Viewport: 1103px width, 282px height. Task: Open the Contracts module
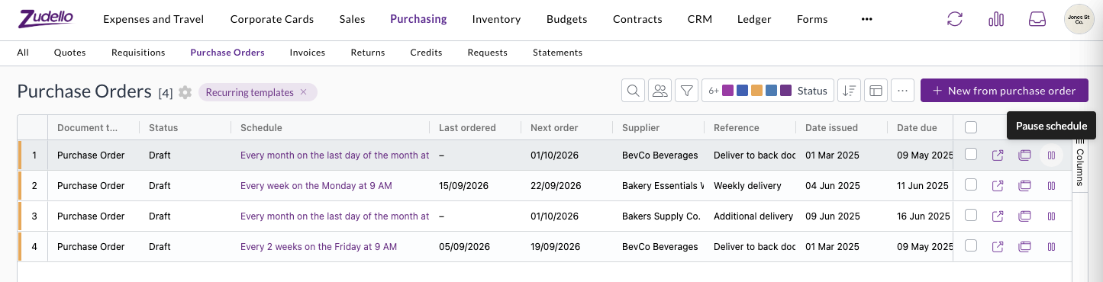pyautogui.click(x=637, y=19)
